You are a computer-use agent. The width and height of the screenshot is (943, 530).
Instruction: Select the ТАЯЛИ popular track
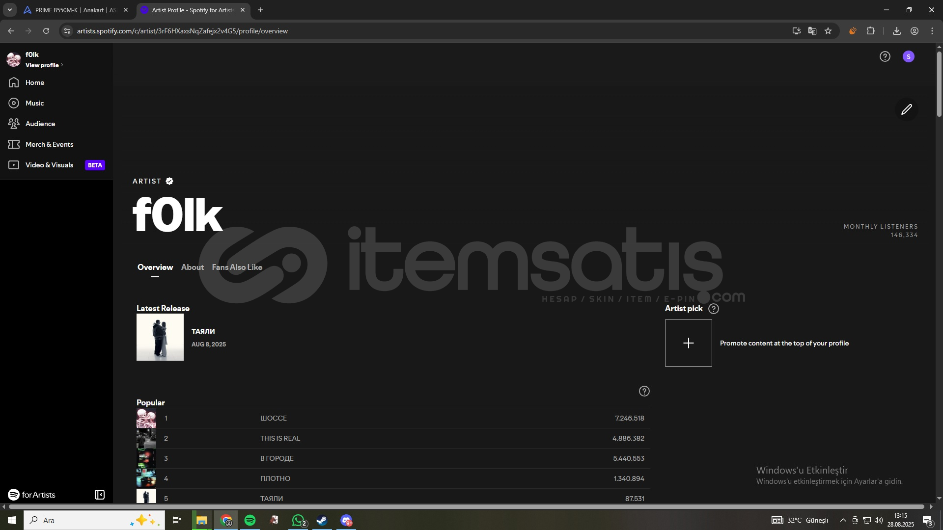point(393,496)
